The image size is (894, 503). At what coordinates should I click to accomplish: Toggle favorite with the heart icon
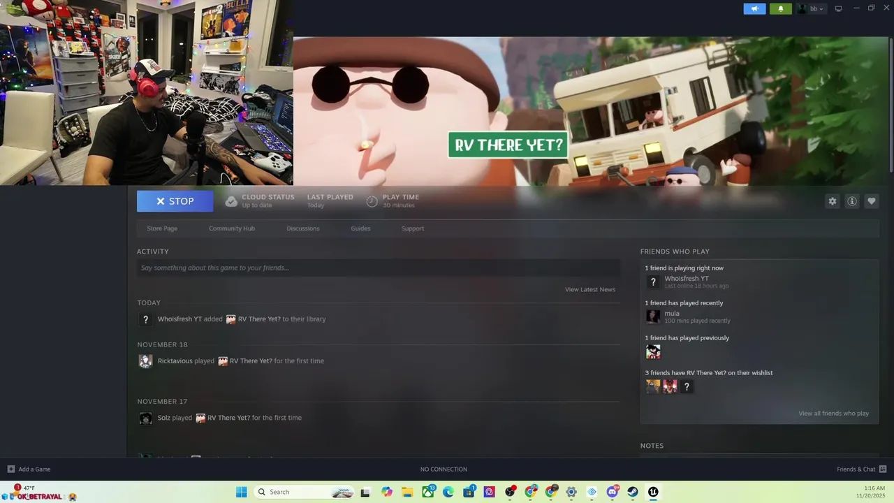tap(872, 201)
